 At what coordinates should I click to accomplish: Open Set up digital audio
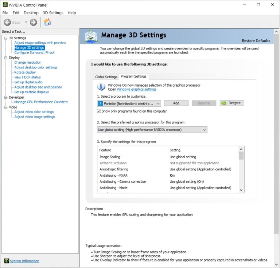[28, 82]
